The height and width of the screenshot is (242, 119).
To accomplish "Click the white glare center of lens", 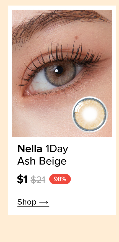I will [90, 114].
